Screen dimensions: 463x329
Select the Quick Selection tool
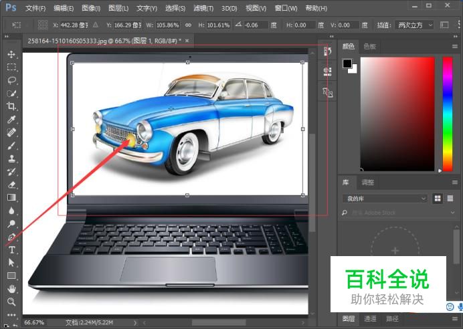click(x=11, y=94)
